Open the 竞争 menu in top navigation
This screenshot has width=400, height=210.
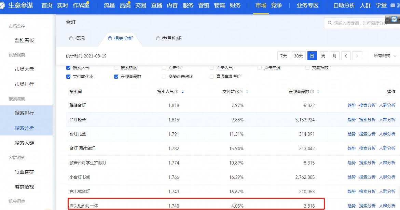pyautogui.click(x=277, y=5)
